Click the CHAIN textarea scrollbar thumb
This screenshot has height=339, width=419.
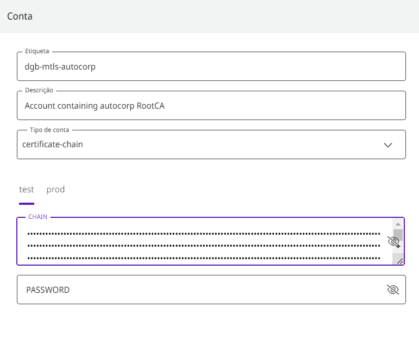[x=398, y=236]
